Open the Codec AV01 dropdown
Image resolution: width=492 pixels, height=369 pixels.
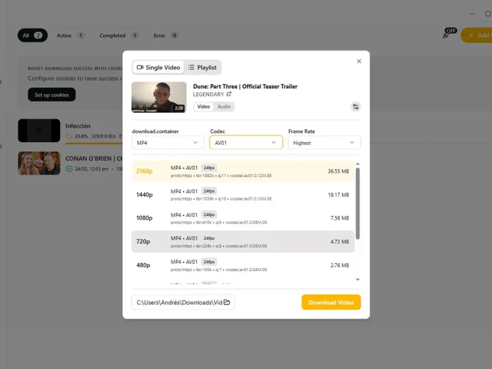[246, 143]
